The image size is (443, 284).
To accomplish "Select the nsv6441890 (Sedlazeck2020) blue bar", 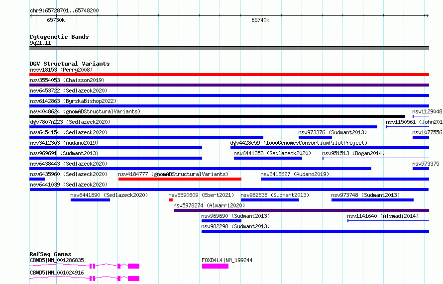I will coord(90,200).
